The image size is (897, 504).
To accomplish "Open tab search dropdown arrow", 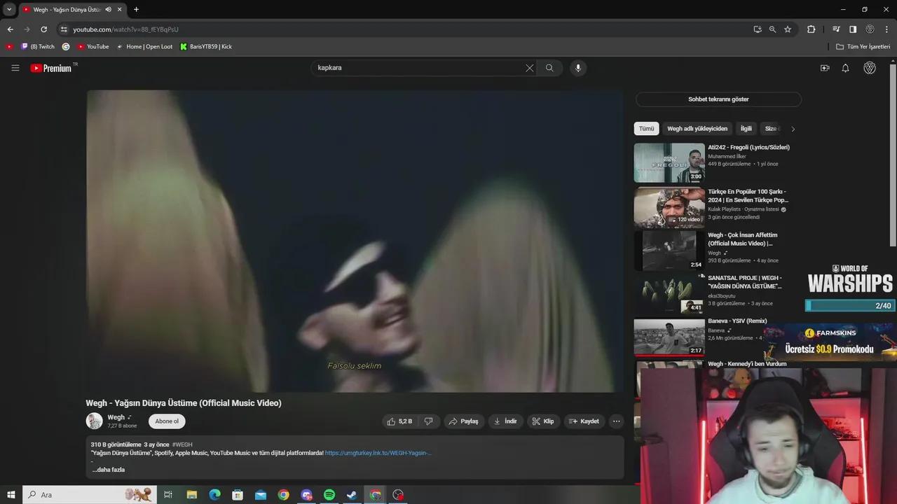I will coord(9,10).
